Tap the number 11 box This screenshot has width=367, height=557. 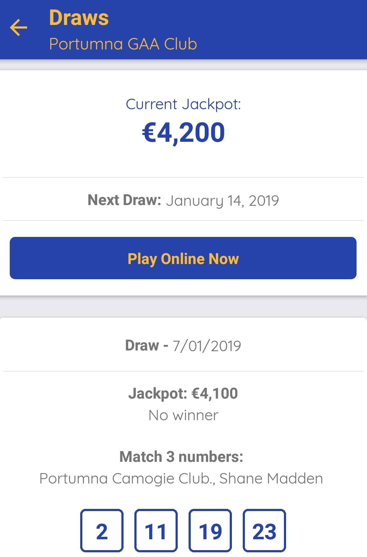click(156, 531)
